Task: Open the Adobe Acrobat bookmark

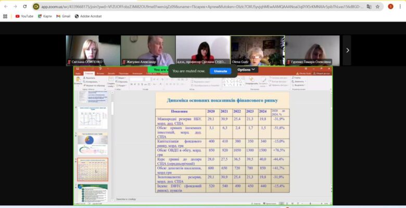Action: [89, 16]
